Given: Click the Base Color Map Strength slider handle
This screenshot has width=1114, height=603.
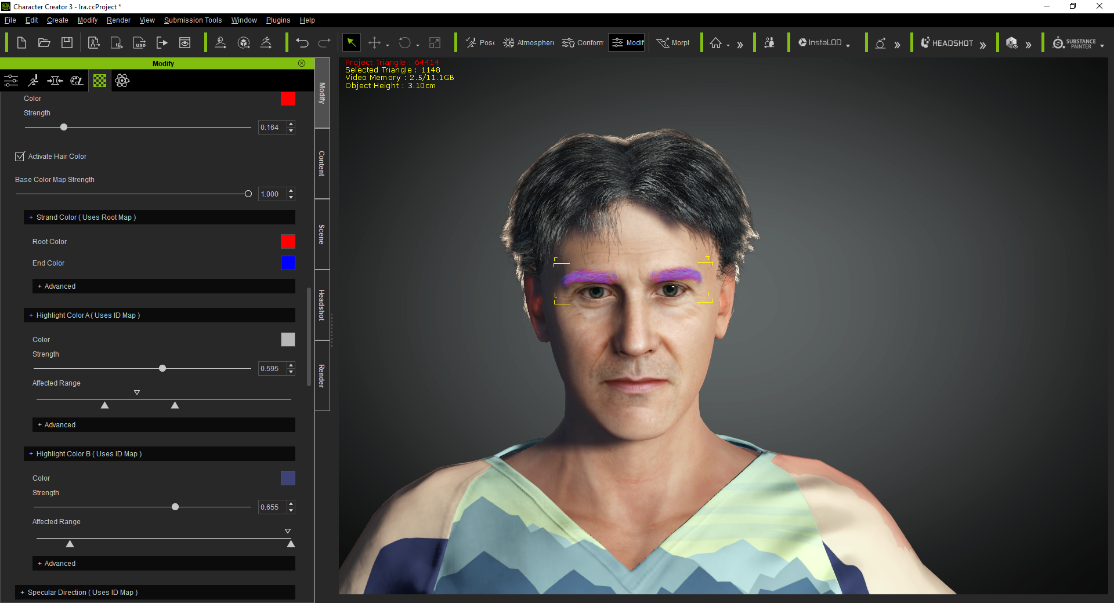Looking at the screenshot, I should tap(248, 194).
